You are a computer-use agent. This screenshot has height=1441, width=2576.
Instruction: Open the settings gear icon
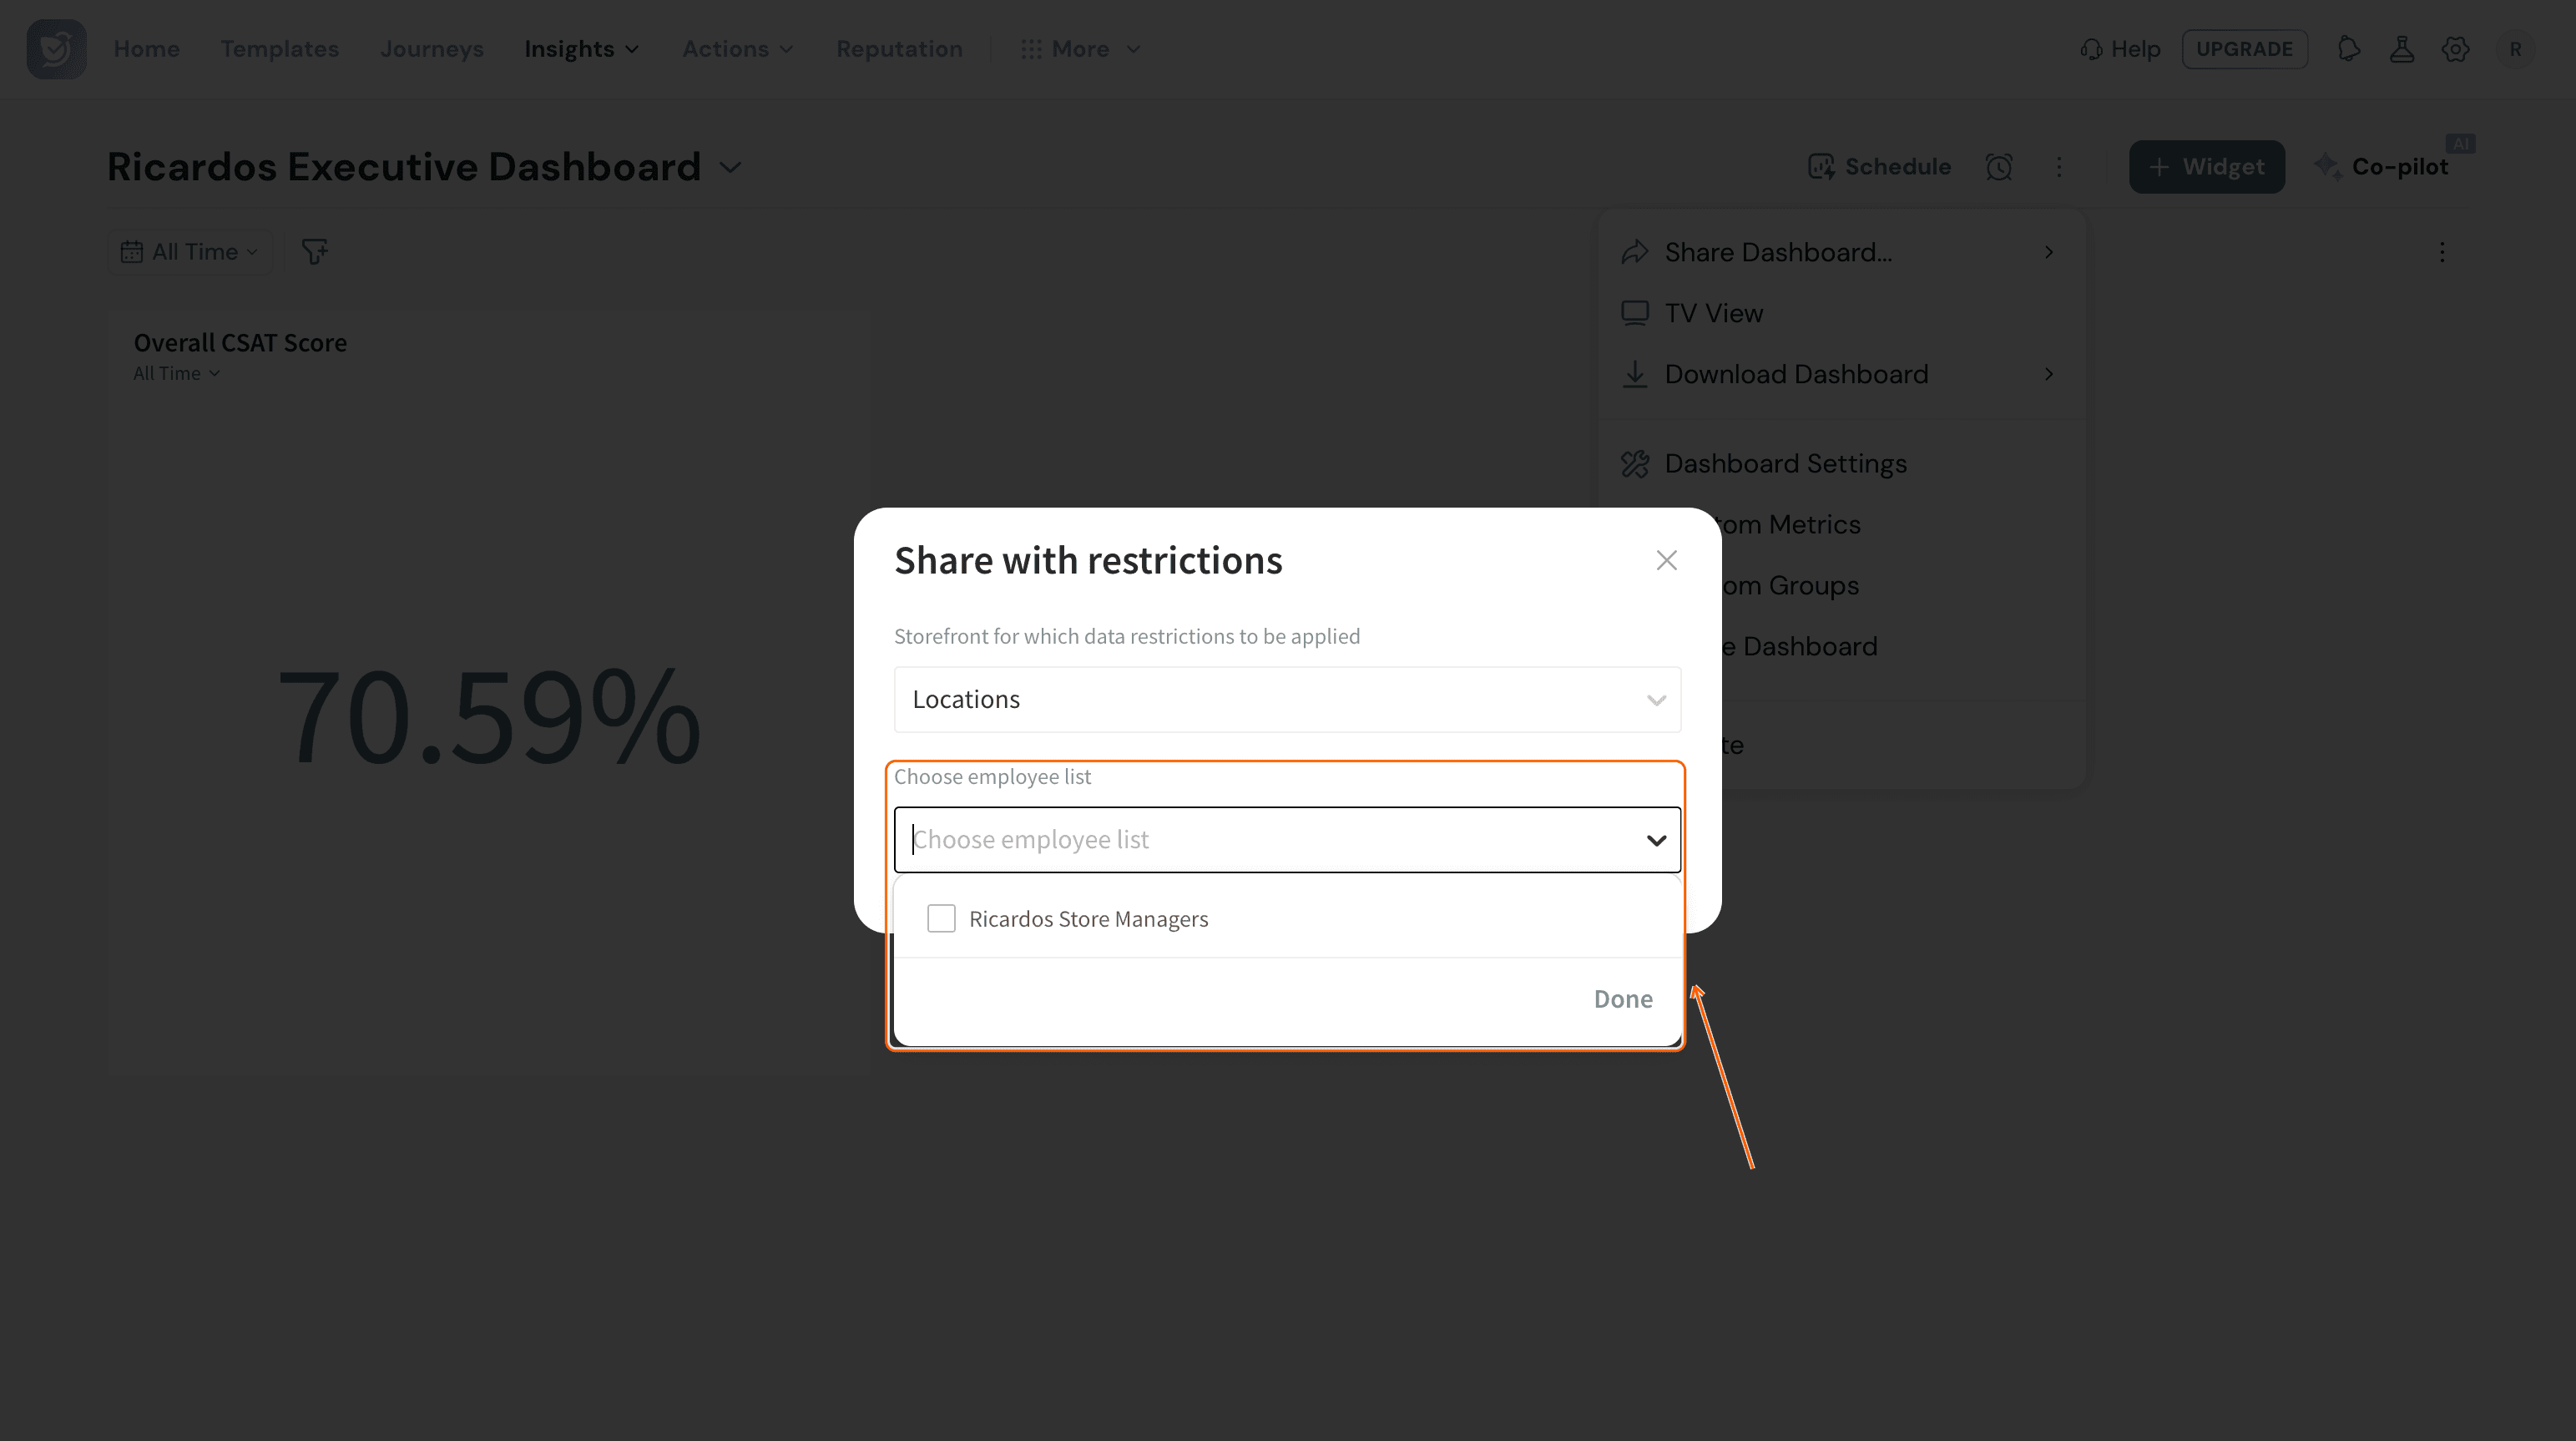pyautogui.click(x=2455, y=49)
